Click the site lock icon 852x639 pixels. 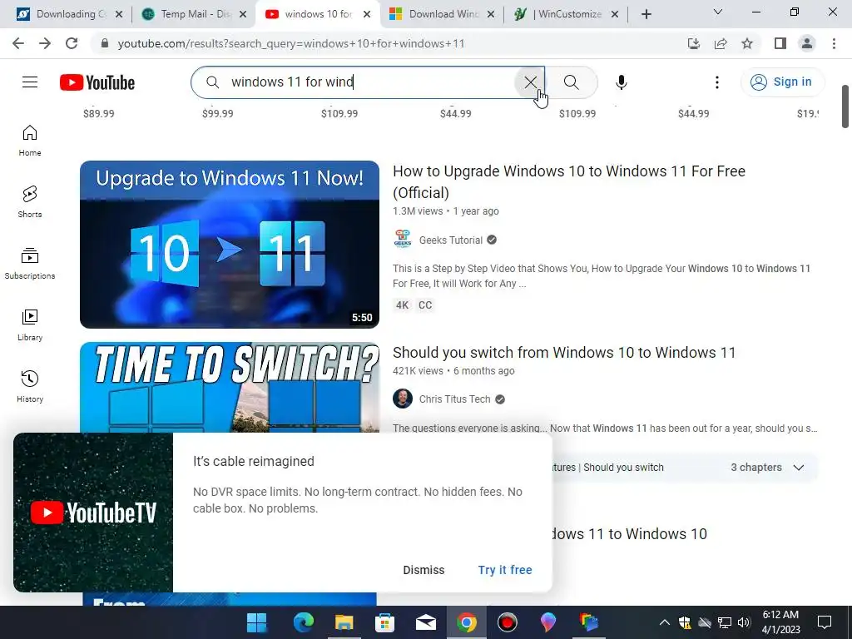(105, 43)
